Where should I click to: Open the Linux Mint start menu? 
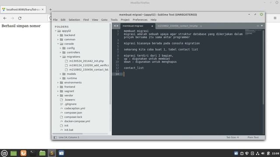pos(4,153)
